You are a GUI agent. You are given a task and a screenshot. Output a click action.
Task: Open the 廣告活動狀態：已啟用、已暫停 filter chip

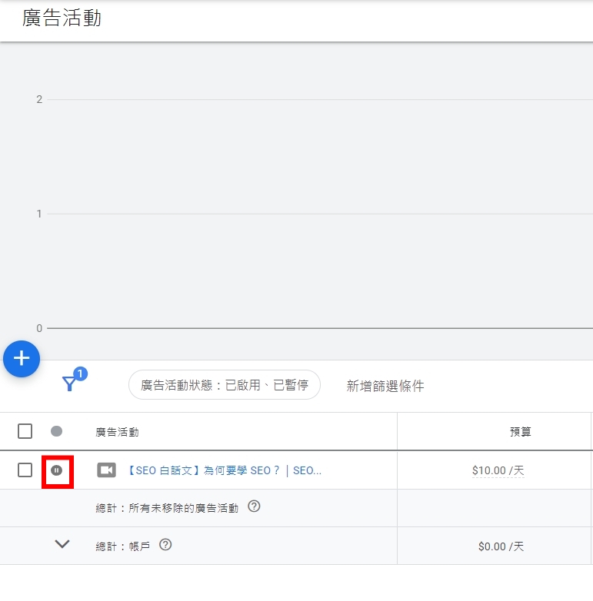224,385
